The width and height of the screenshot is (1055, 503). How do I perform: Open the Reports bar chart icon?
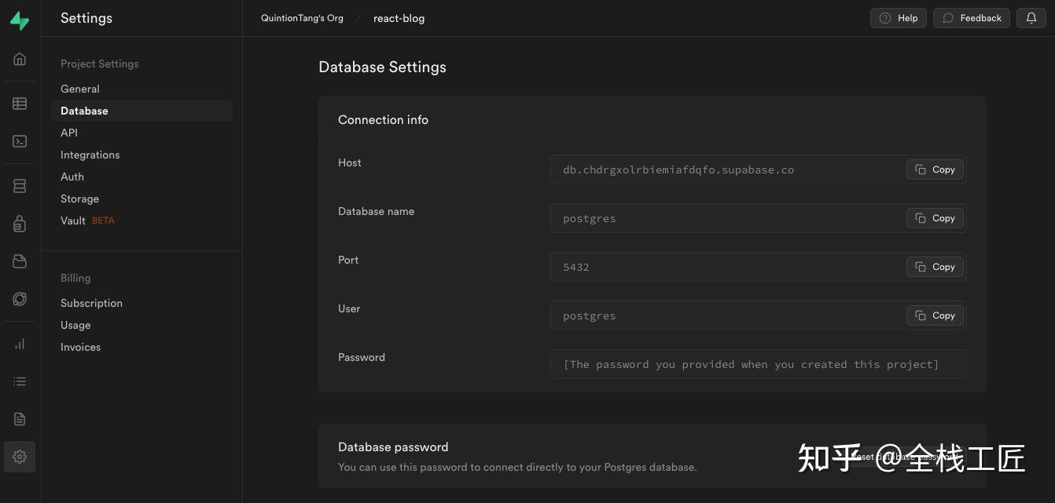(20, 344)
